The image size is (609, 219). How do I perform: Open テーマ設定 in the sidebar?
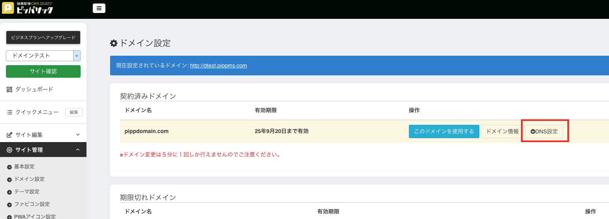27,192
